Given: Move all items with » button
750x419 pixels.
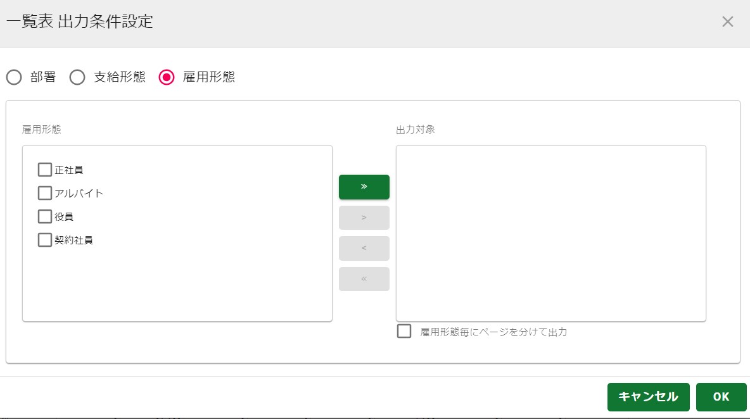Looking at the screenshot, I should coord(364,187).
